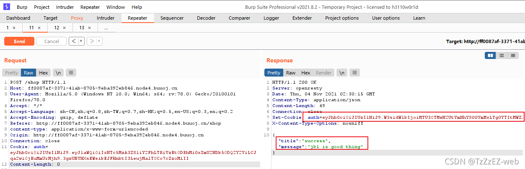The image size is (525, 169).
Task: Open the User options tab
Action: 386,18
